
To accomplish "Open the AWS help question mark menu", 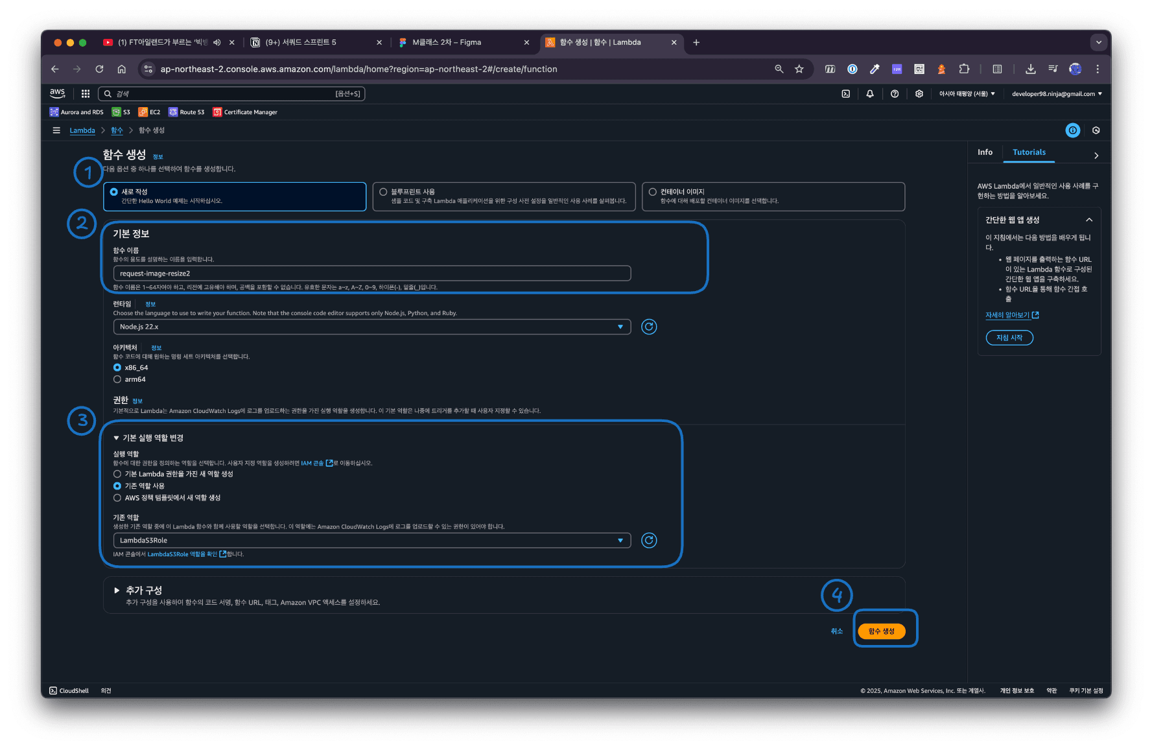I will [x=895, y=94].
